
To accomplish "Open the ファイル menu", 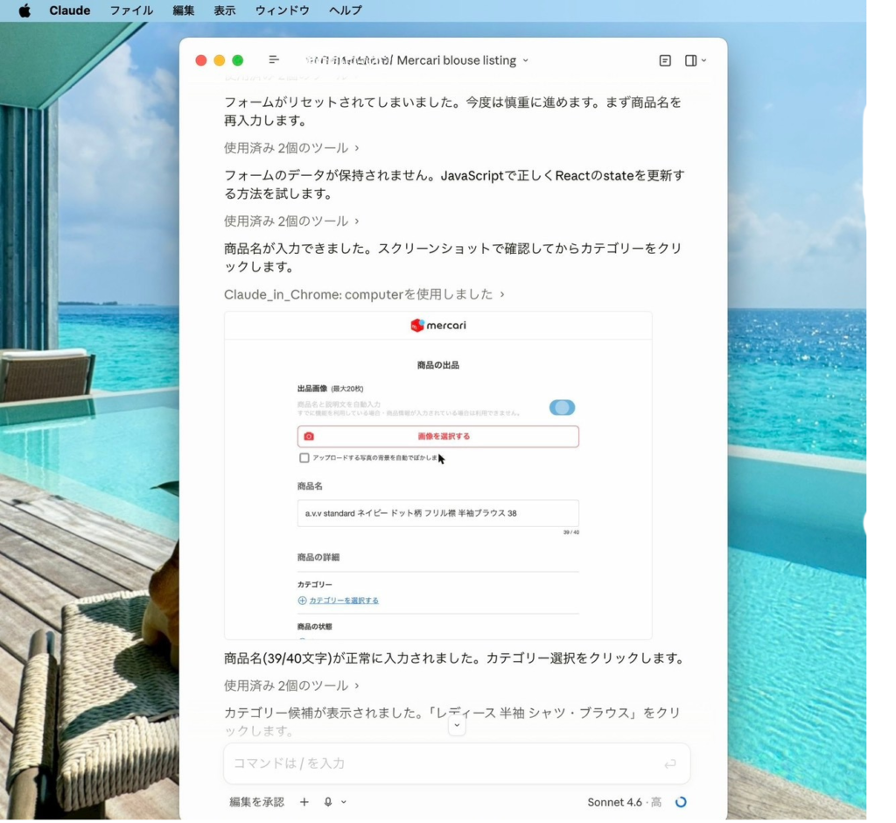I will (131, 11).
